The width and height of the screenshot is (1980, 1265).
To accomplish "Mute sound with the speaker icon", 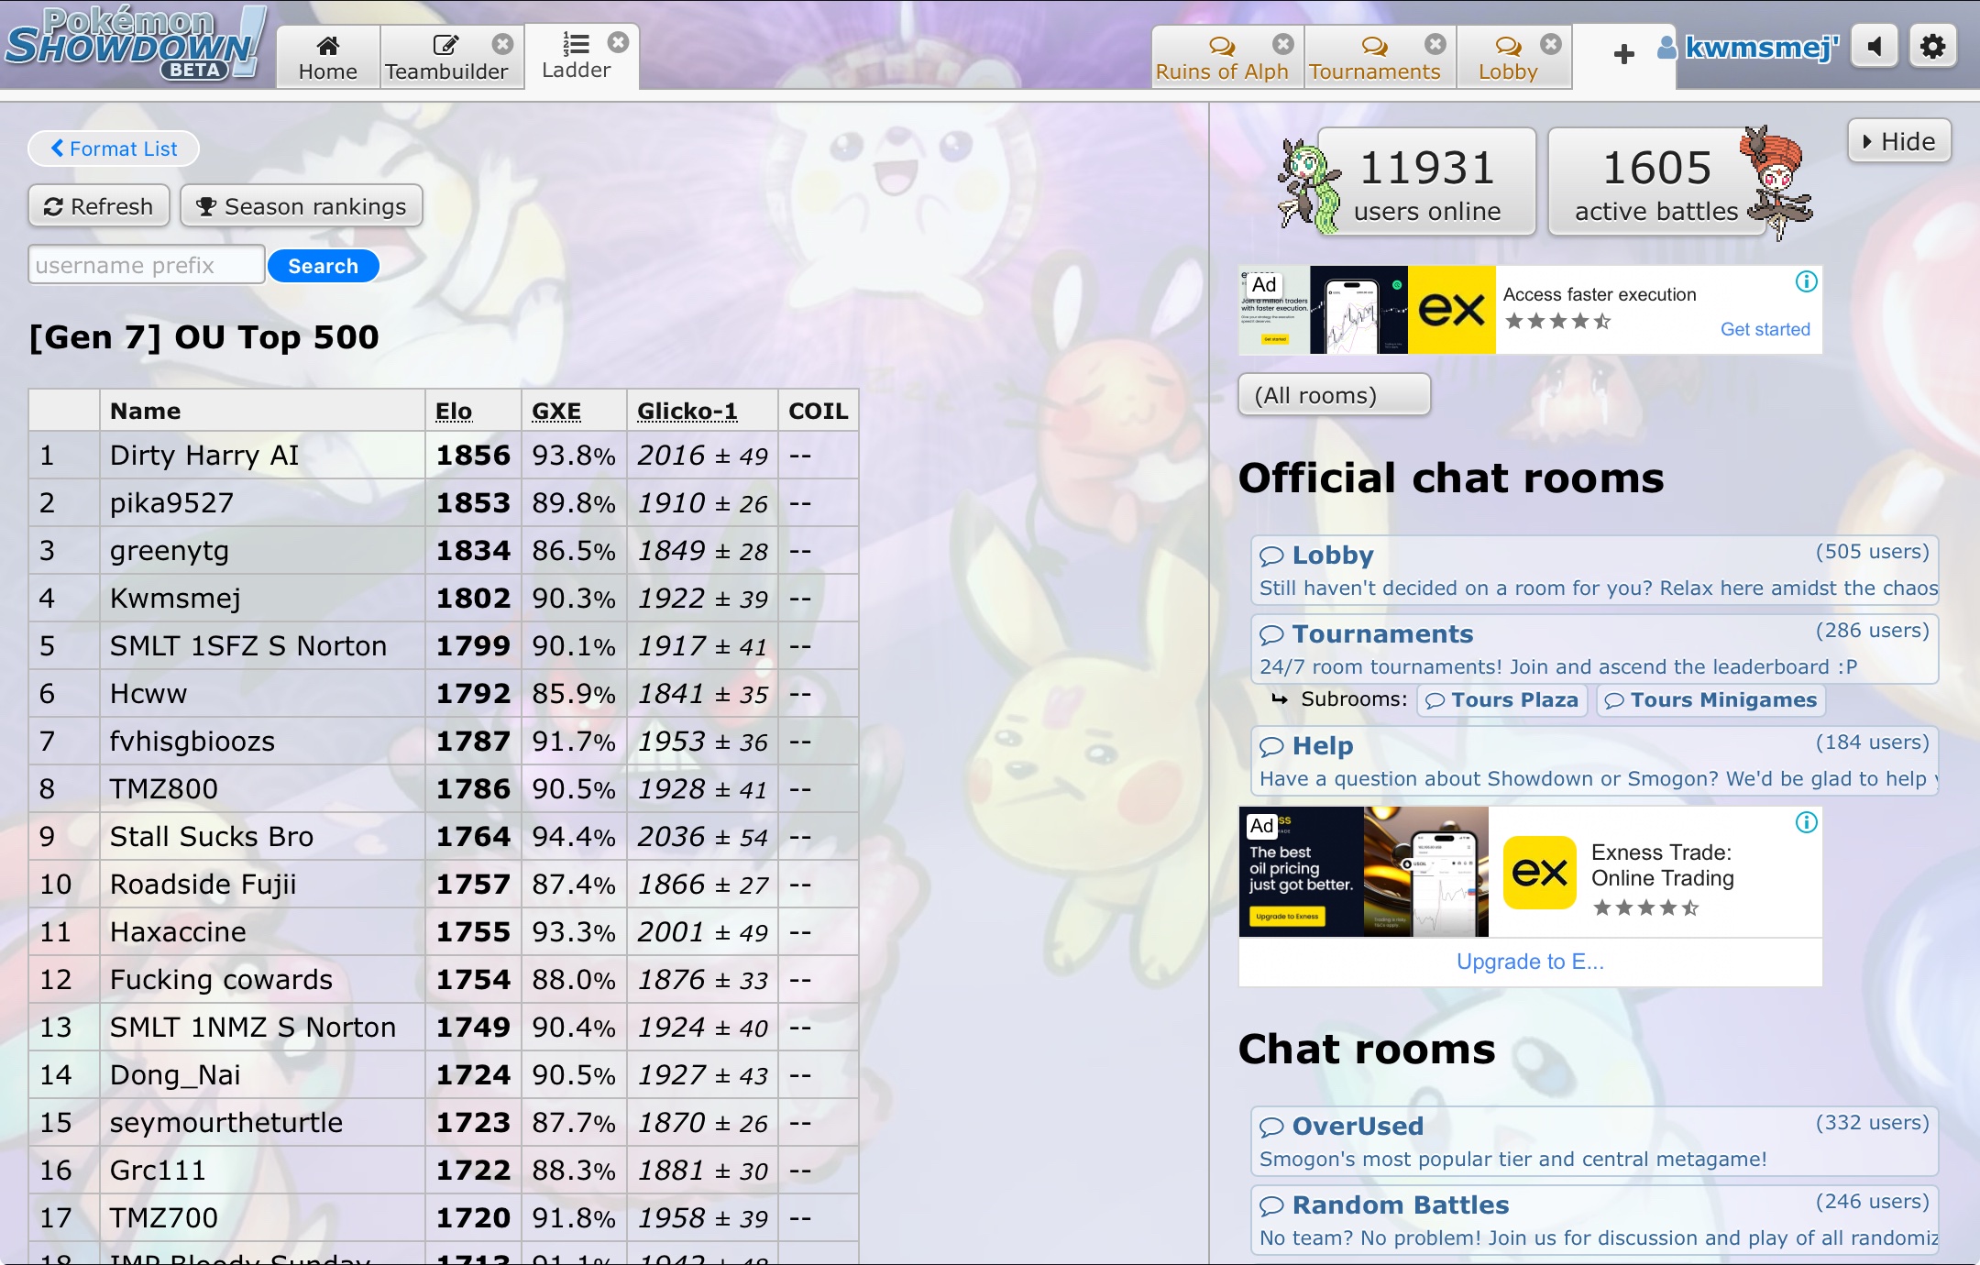I will click(x=1875, y=46).
